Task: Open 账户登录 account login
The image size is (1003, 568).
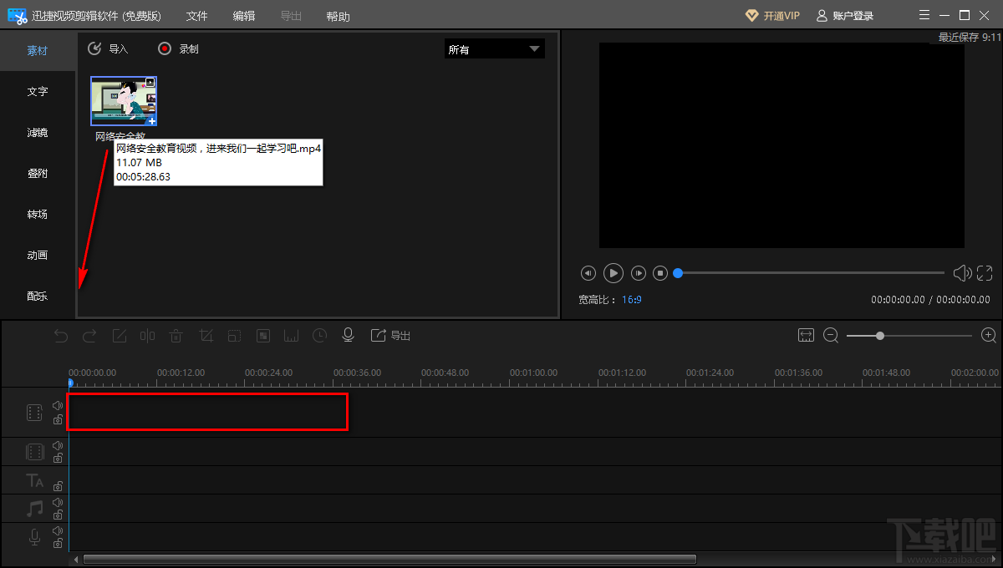Action: (844, 16)
